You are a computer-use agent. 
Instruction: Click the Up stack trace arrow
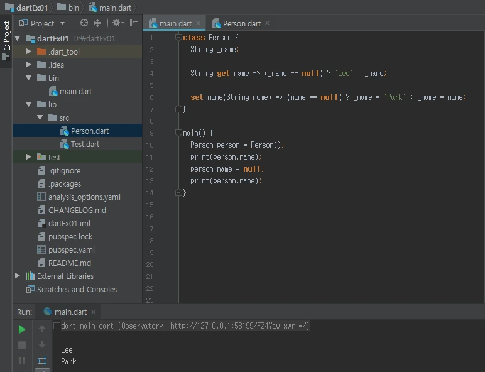tap(42, 329)
